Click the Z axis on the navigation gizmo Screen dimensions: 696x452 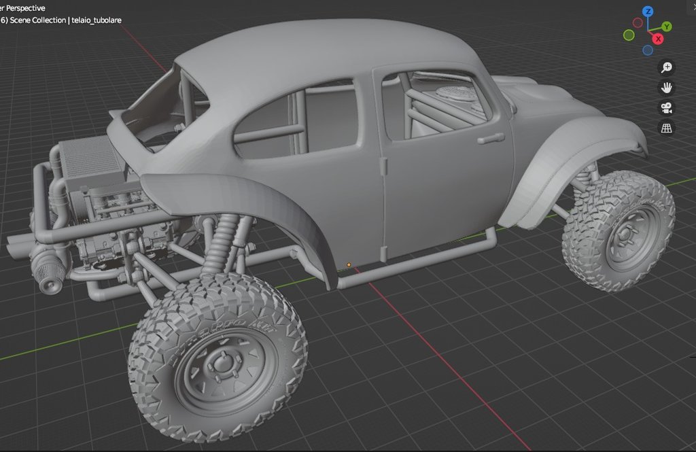click(x=648, y=11)
